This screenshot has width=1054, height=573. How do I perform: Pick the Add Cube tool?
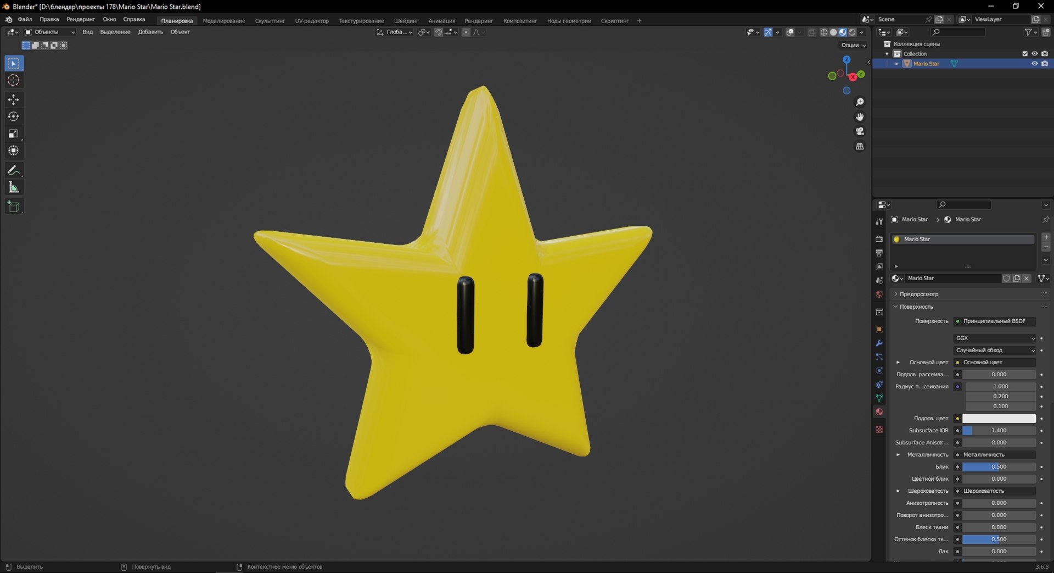[x=14, y=207]
